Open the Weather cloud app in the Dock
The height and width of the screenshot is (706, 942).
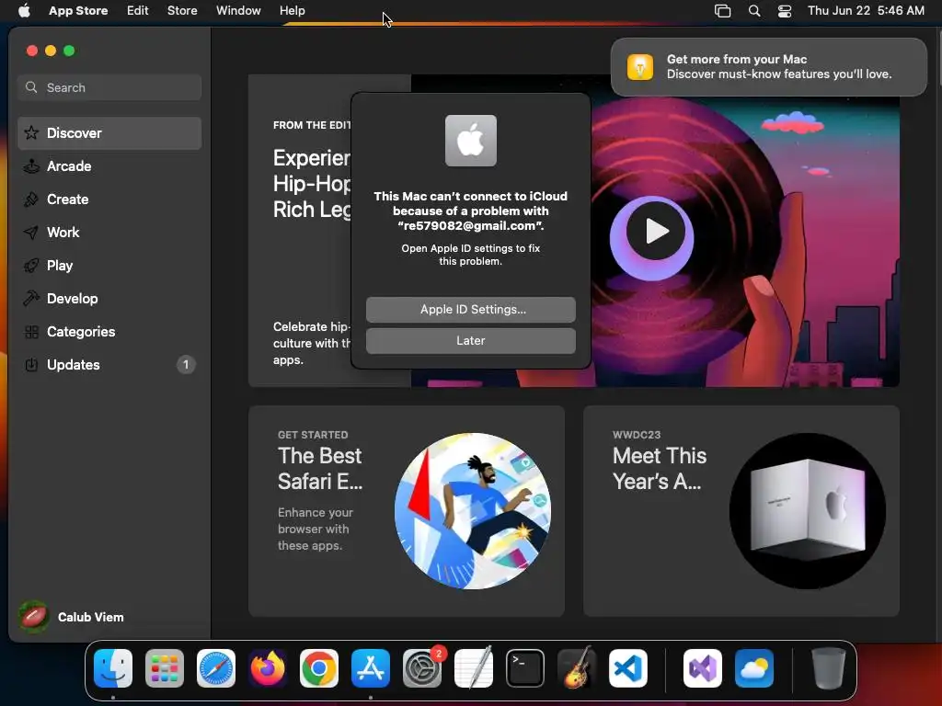coord(754,667)
